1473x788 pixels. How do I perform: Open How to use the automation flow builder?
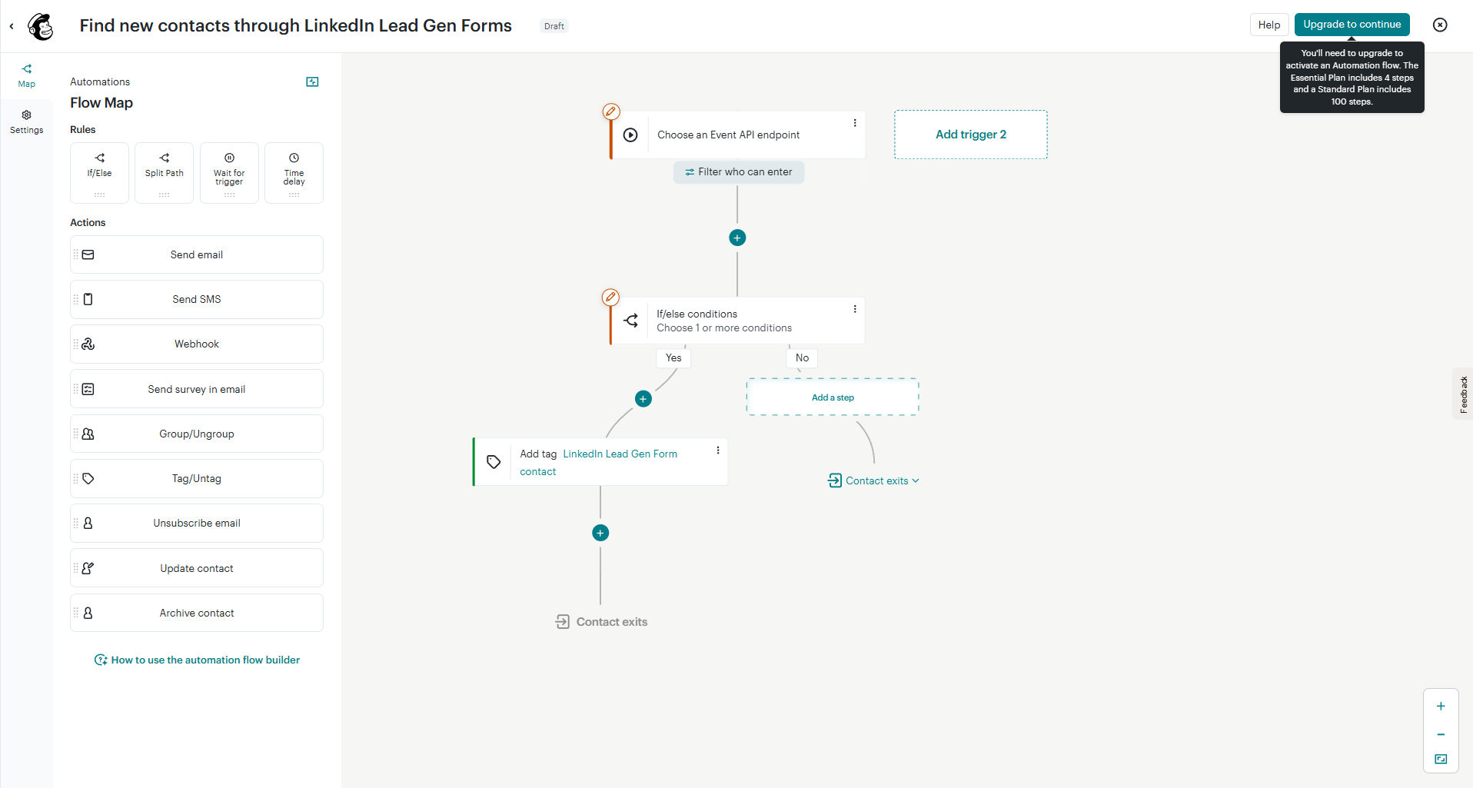point(197,660)
